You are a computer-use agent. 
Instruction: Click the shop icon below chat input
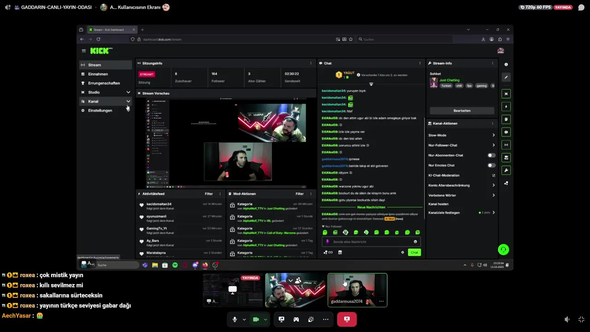coord(340,252)
